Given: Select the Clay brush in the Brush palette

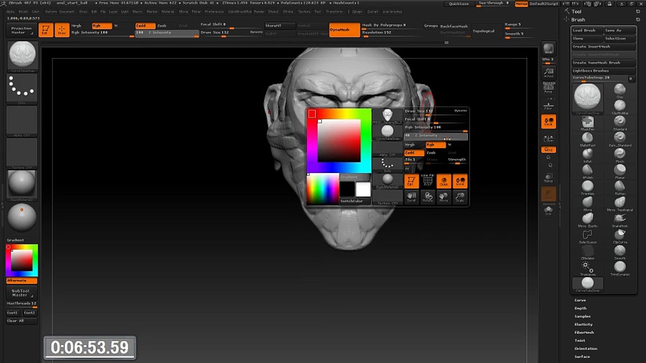Looking at the screenshot, I should click(x=620, y=90).
